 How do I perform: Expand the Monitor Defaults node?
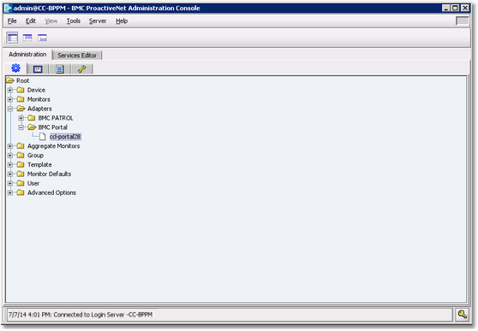pos(10,174)
